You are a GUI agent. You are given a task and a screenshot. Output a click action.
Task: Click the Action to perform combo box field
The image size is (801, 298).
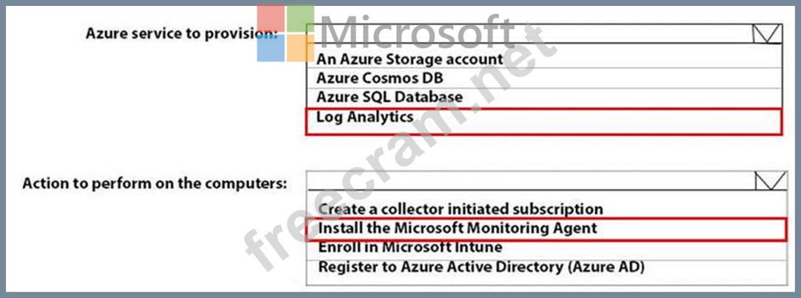pos(546,181)
